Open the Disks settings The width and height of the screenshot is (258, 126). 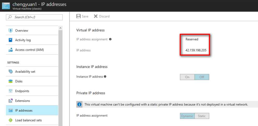click(32, 81)
